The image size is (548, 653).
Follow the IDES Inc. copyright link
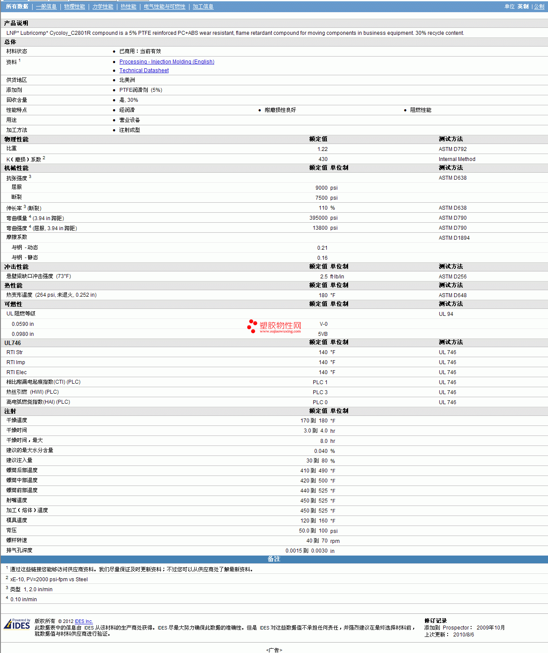click(84, 621)
